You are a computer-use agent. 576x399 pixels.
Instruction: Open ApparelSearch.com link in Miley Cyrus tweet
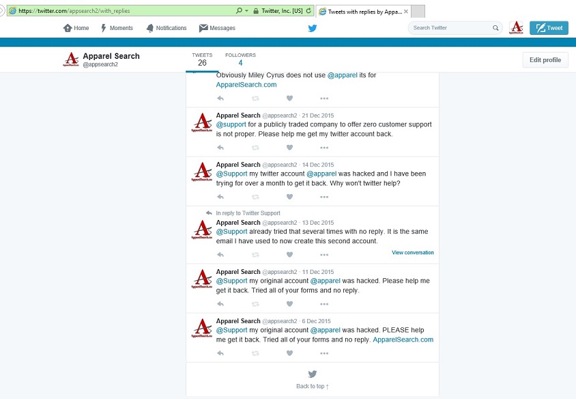point(246,85)
